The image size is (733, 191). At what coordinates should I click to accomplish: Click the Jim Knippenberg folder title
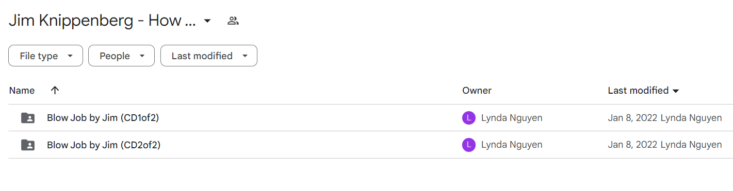[102, 21]
